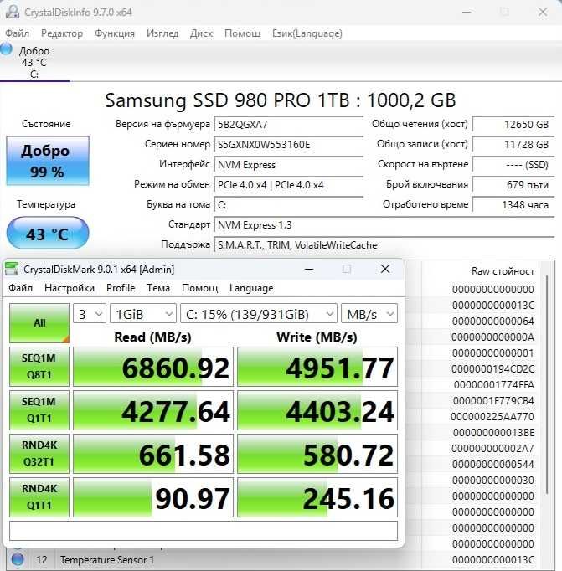Click the raw value 0000000194CD2C

point(492,368)
